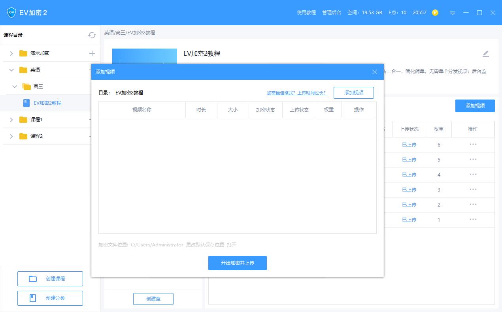Click 创建章 button
This screenshot has height=312, width=502.
click(153, 299)
